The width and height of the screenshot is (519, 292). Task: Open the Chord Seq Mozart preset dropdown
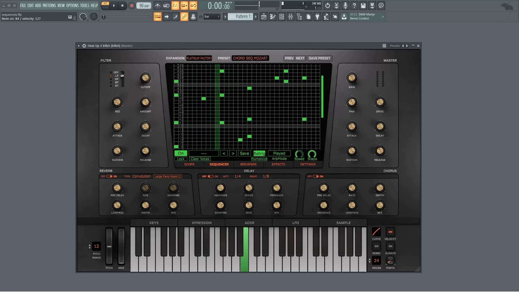click(250, 58)
